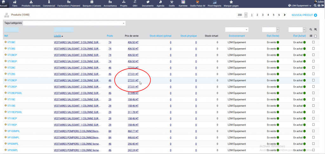Screen dimensions: 325x154
Task: Open the Tags/catégories dropdown
Action: (x=74, y=23)
